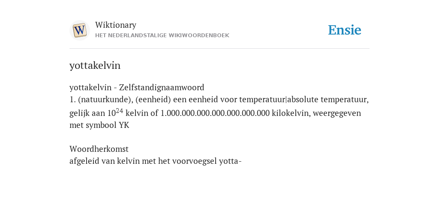The image size is (439, 219).
Task: Click the Wiktionary W logo icon
Action: (x=79, y=30)
